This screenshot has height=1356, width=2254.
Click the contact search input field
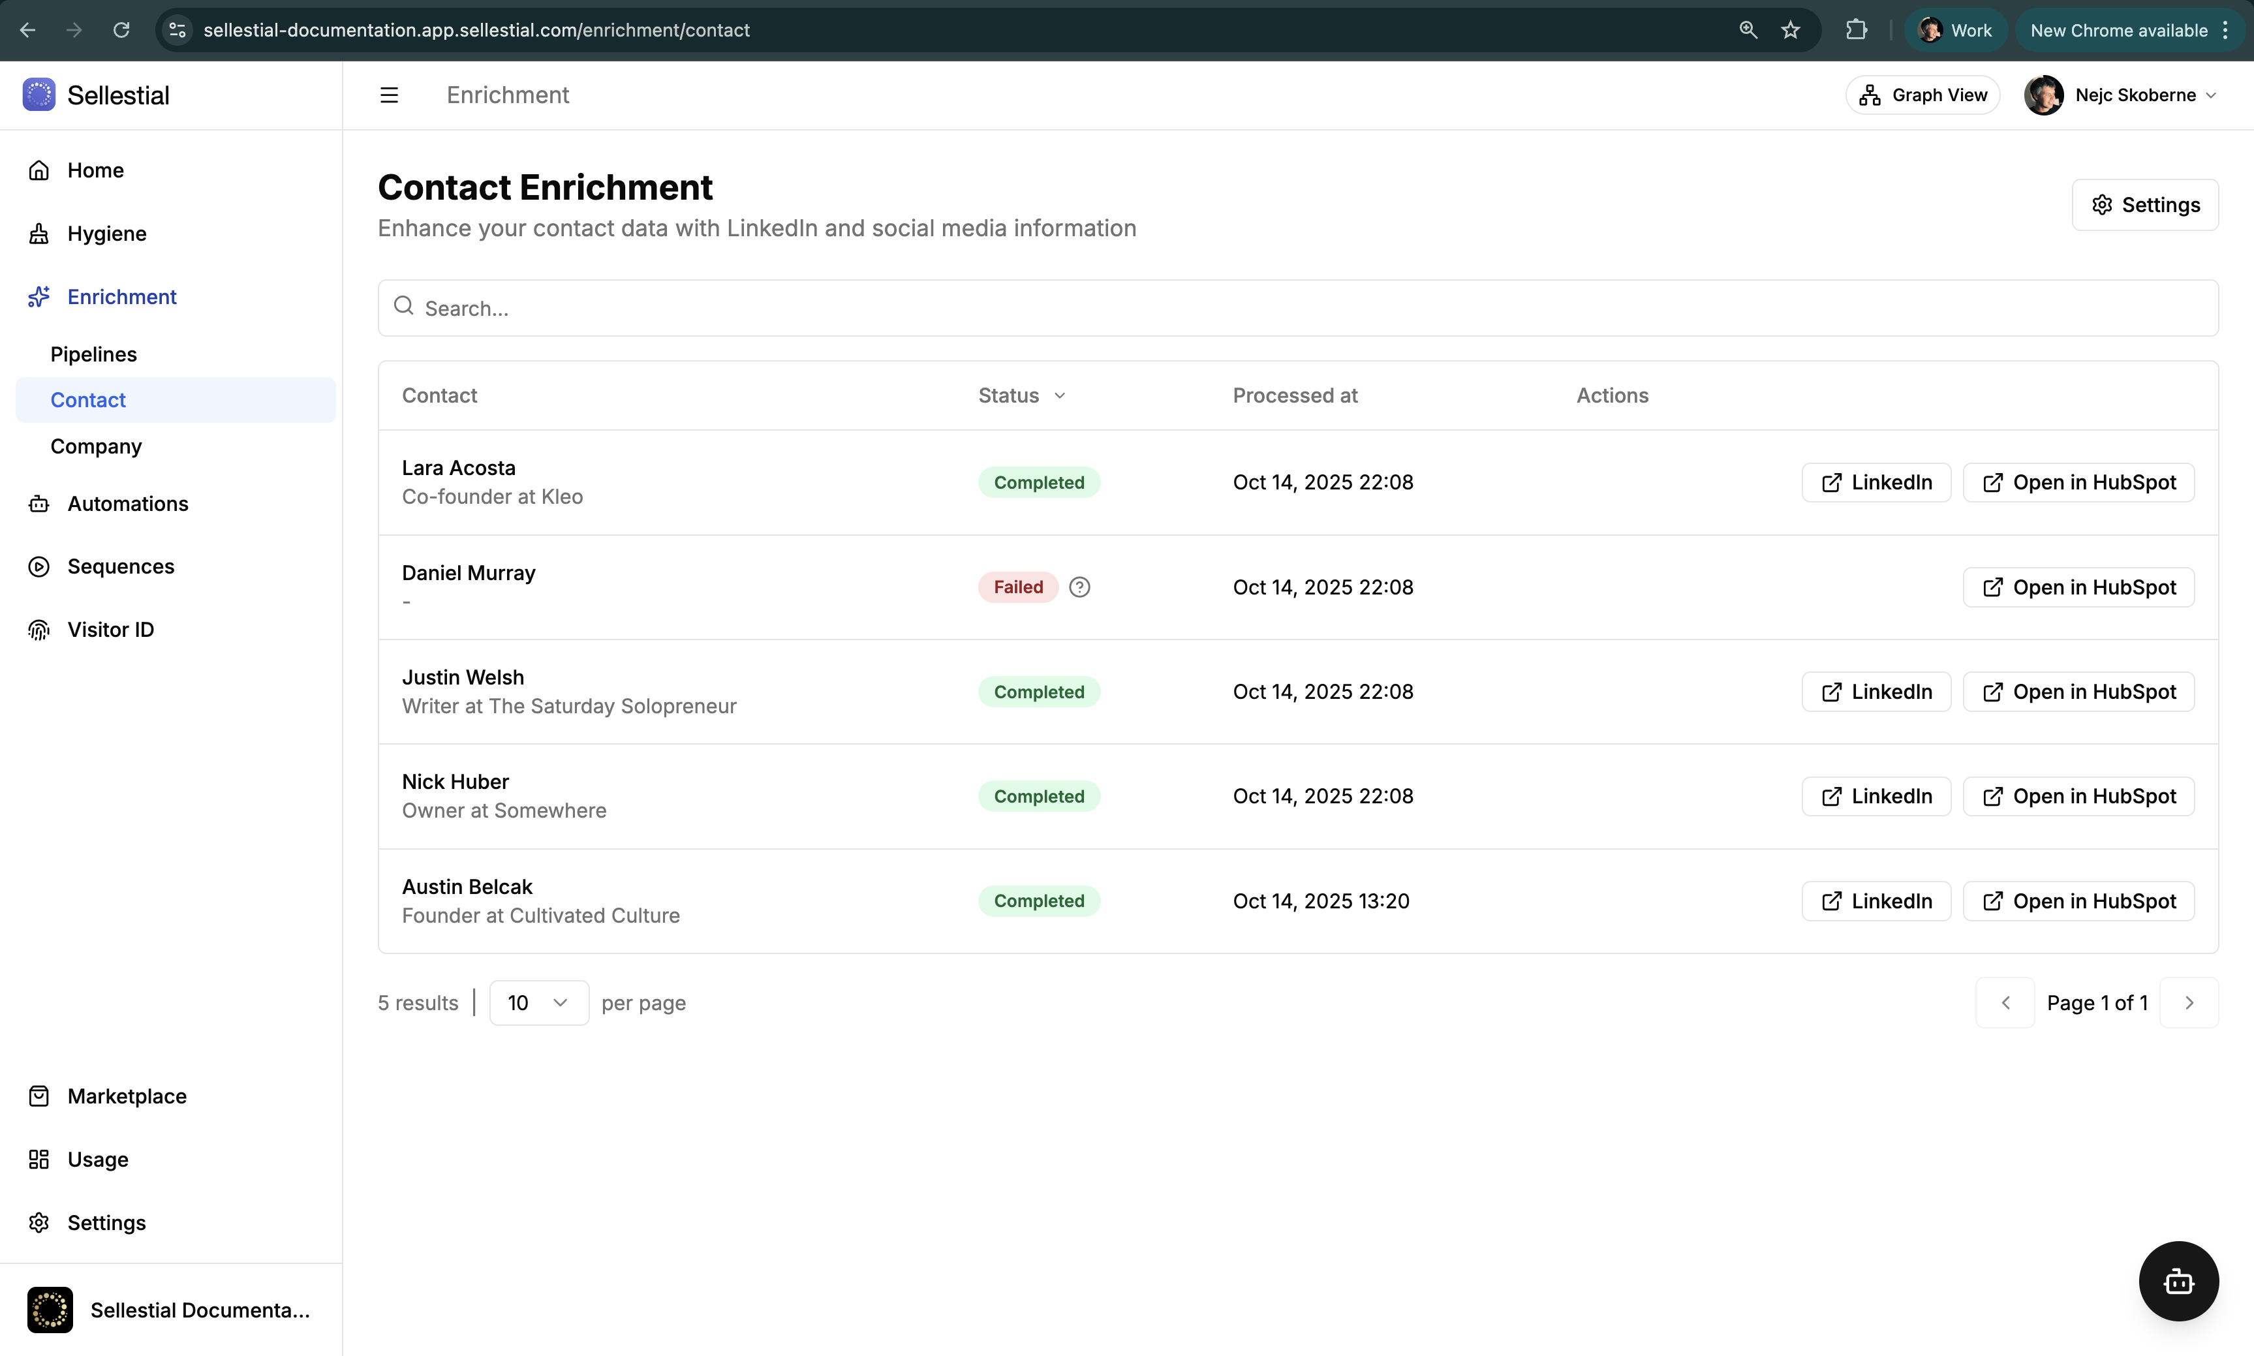pyautogui.click(x=1297, y=308)
